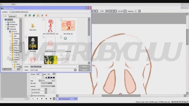Collapse the Computer tree node
The width and height of the screenshot is (189, 106).
click(x=6, y=29)
